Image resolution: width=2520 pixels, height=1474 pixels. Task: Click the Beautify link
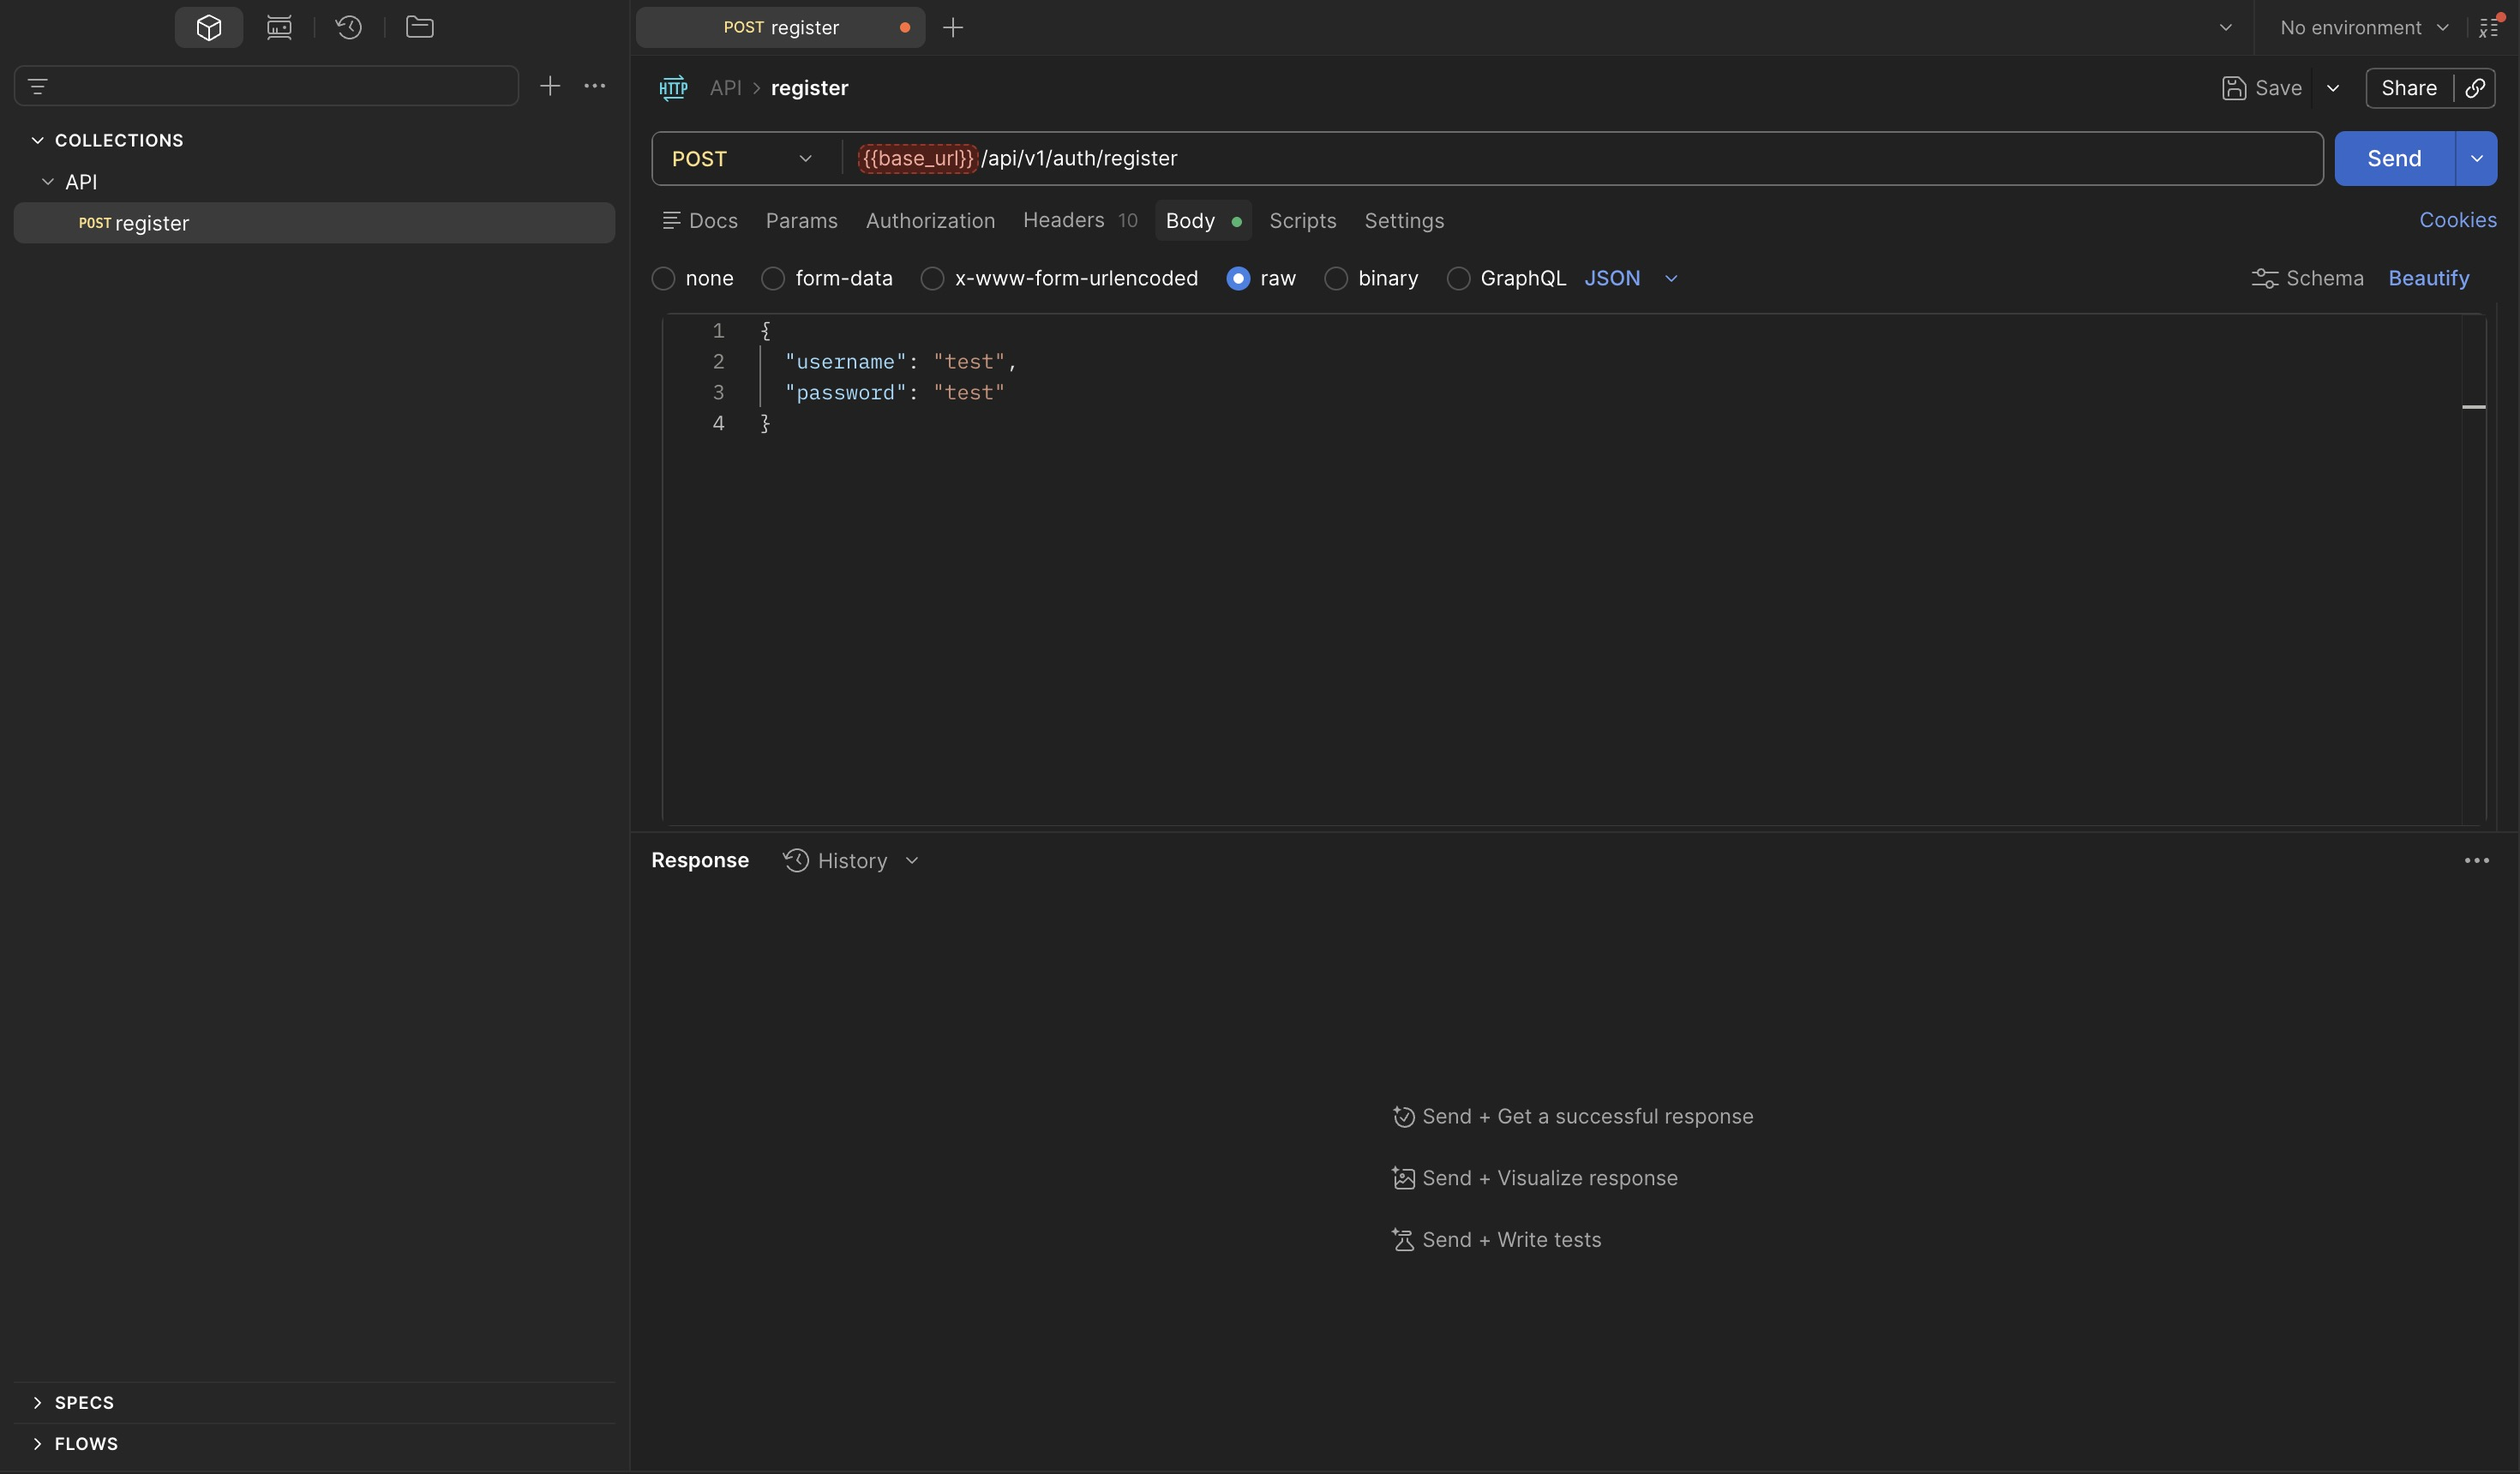pos(2429,278)
